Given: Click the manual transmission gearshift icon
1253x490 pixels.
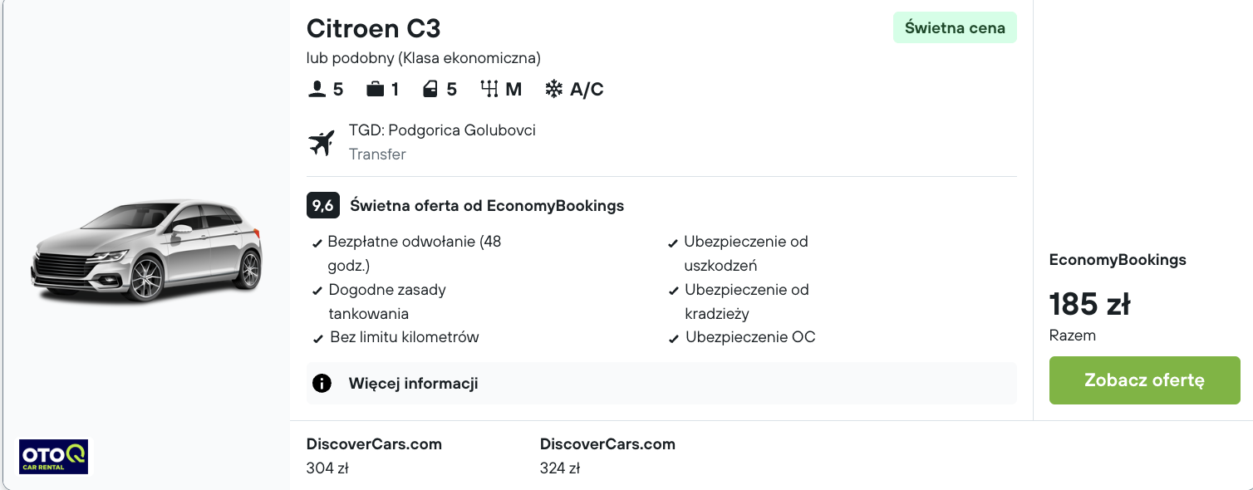Looking at the screenshot, I should (489, 89).
